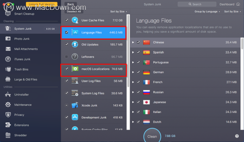244x142 pixels.
Task: Click the middle junk list scrollbar
Action: tap(128, 51)
